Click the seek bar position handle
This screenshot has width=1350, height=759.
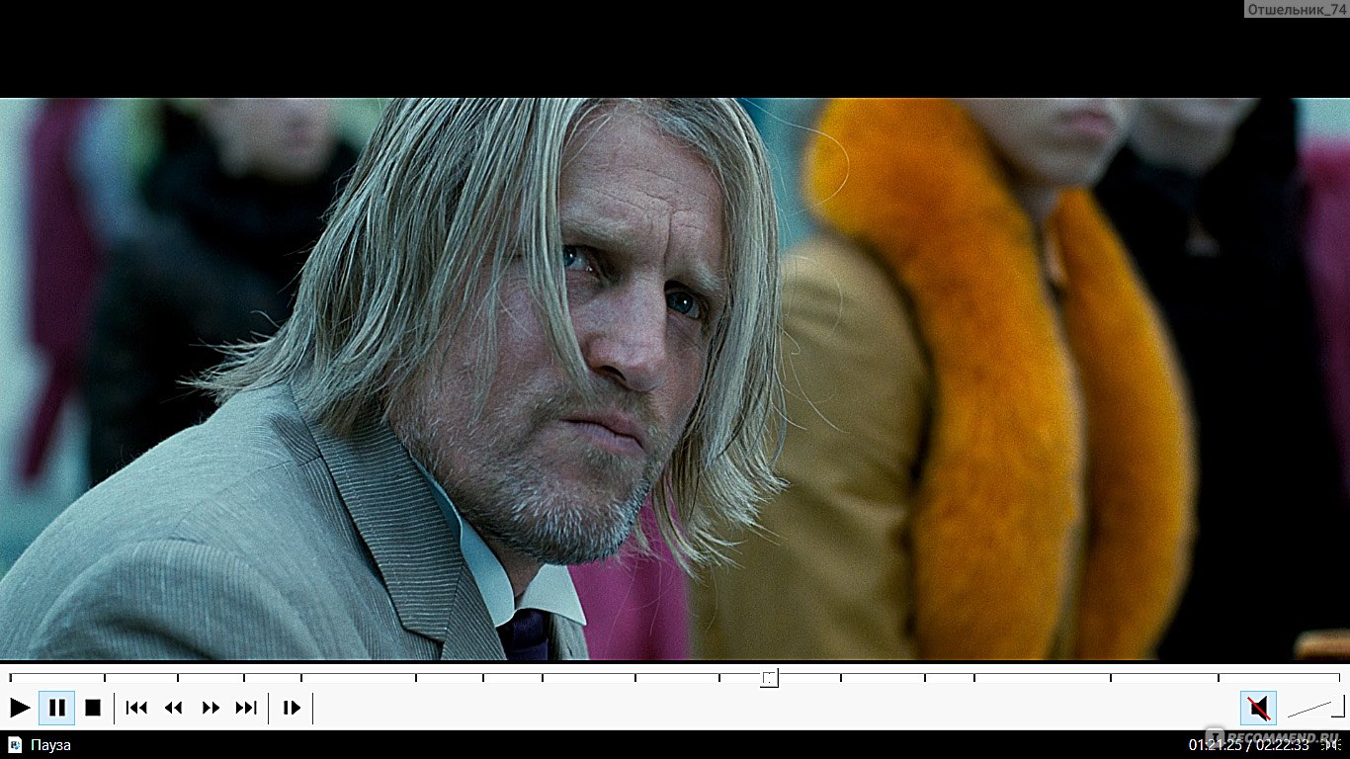[x=769, y=678]
